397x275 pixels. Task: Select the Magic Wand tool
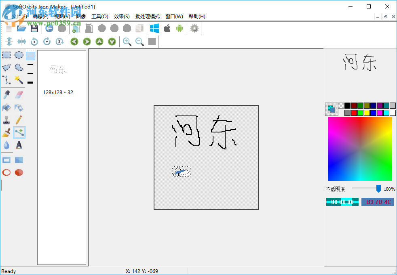pos(19,80)
